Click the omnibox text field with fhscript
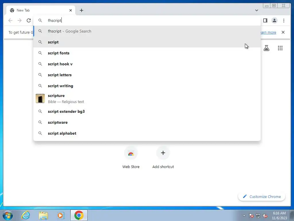Viewport: 294px width, 221px height. (147, 20)
